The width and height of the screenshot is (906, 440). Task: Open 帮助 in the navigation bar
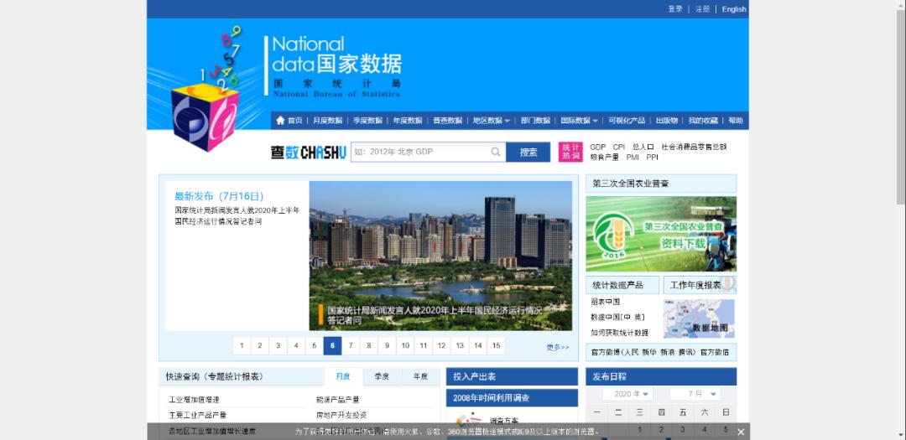pyautogui.click(x=735, y=121)
